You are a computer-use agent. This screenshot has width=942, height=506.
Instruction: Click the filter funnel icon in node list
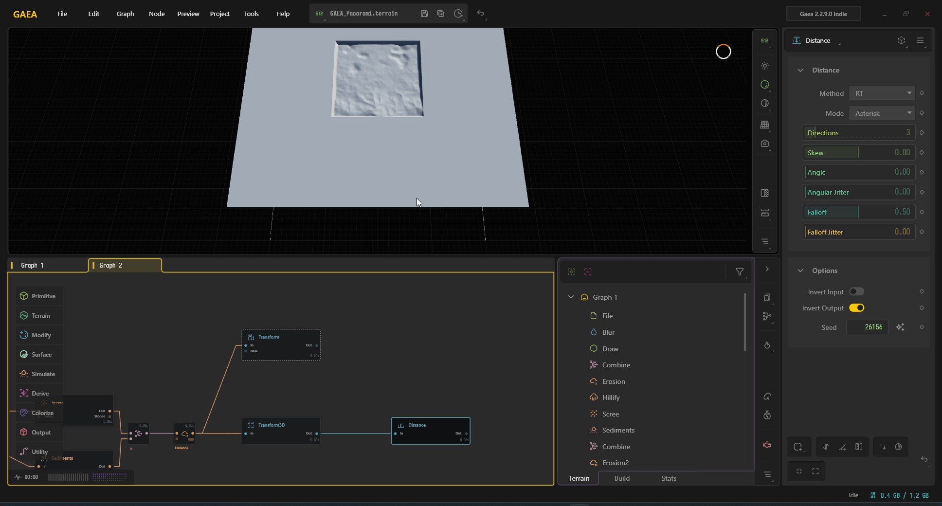pyautogui.click(x=740, y=272)
